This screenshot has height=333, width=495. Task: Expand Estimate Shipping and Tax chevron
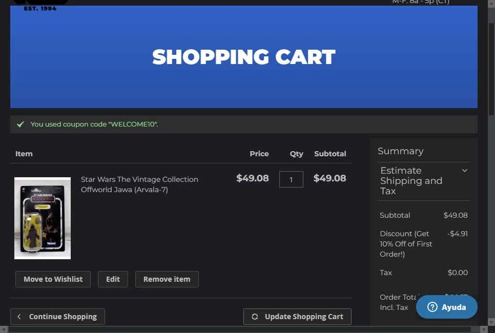[464, 171]
